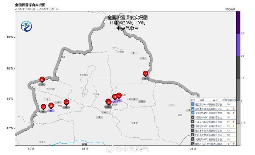Click the gray label 4 near Yili
The image size is (255, 155).
coord(58,102)
